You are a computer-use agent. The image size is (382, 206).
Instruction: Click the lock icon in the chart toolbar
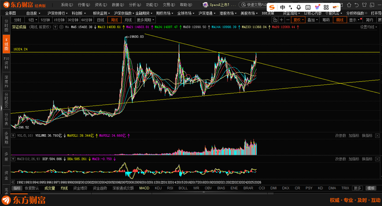pyautogui.click(x=275, y=20)
